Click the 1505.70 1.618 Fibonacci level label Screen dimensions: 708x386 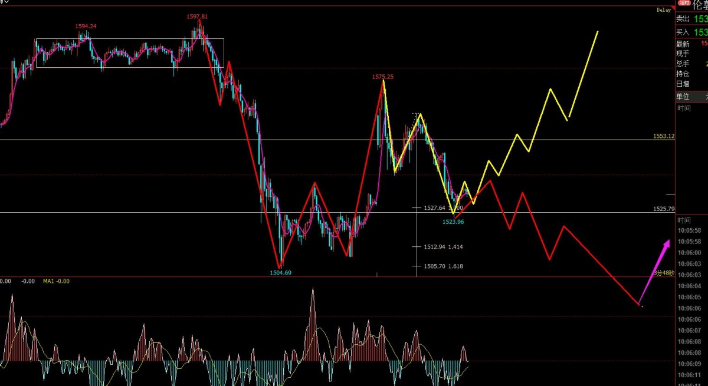click(443, 266)
